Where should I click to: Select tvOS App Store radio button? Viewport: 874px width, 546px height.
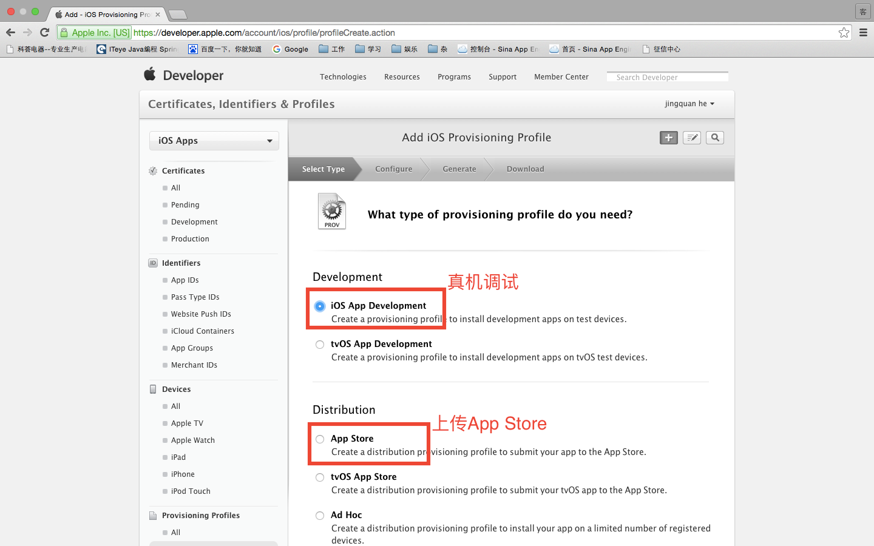point(320,477)
